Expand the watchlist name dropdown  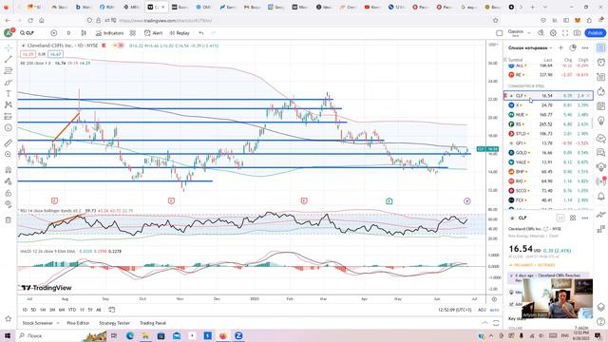(x=530, y=47)
